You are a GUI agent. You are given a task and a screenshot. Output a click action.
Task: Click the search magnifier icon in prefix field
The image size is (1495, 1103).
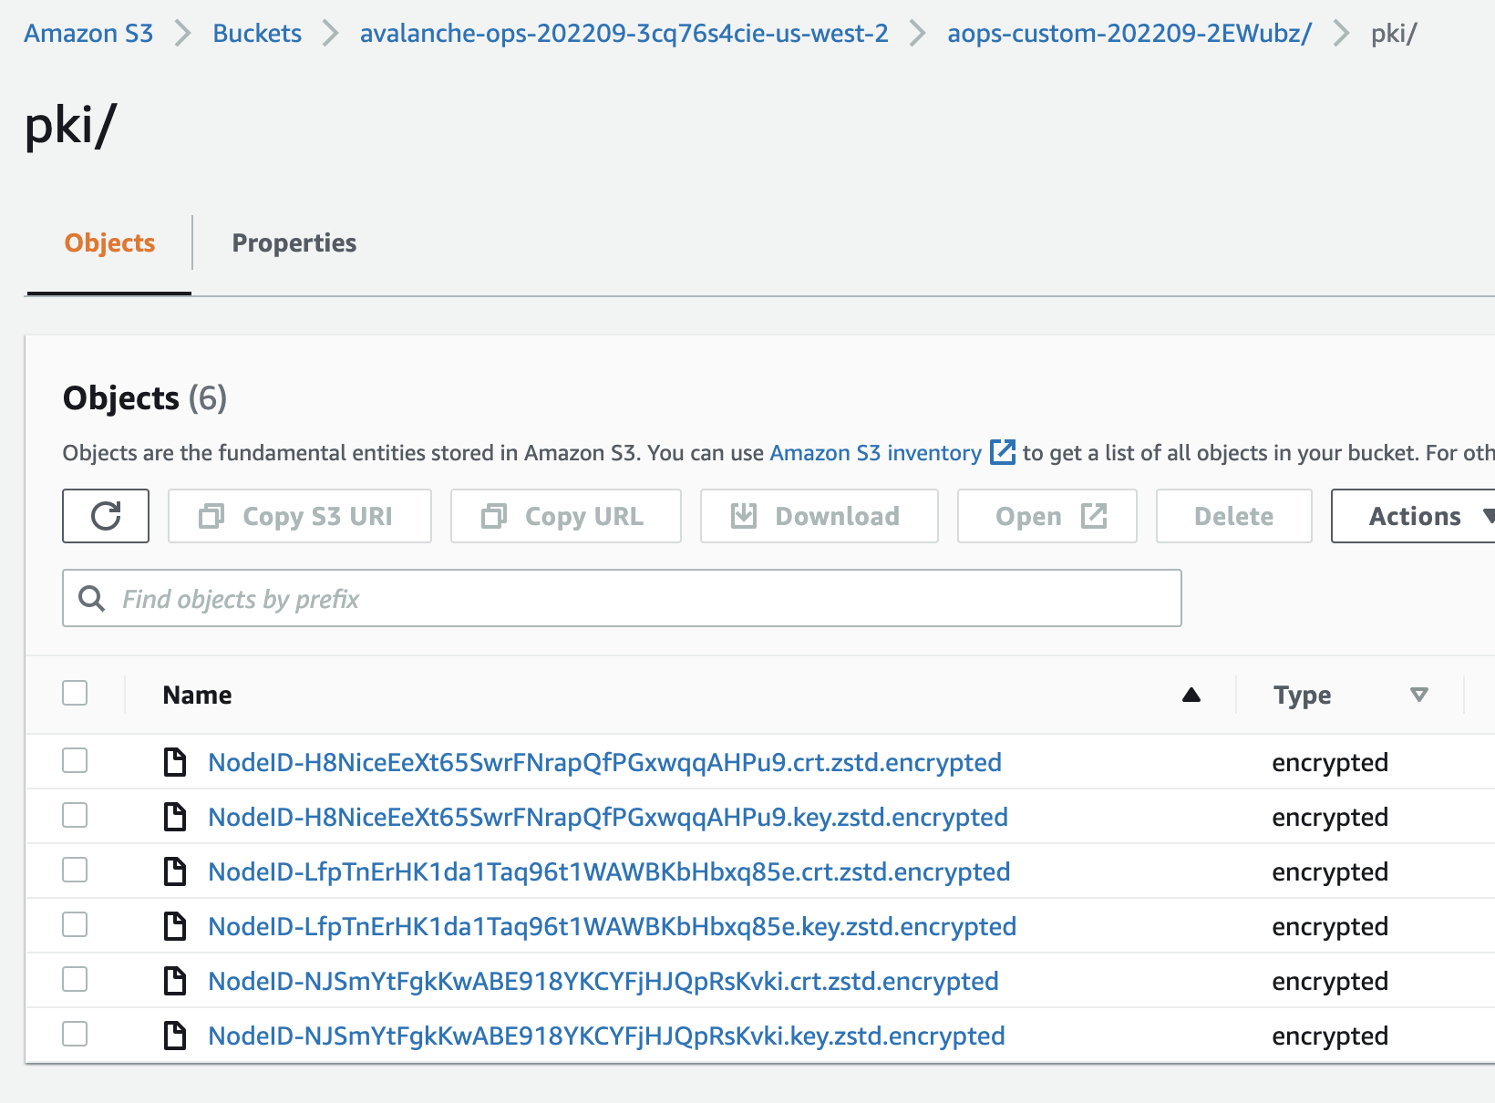(91, 599)
